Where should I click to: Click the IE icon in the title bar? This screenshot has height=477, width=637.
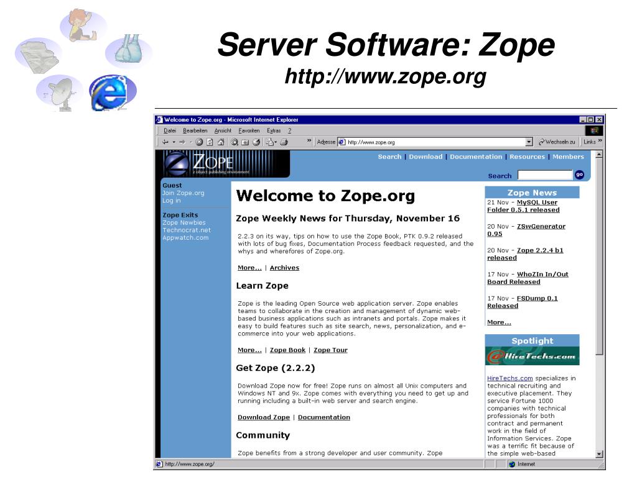pyautogui.click(x=159, y=120)
